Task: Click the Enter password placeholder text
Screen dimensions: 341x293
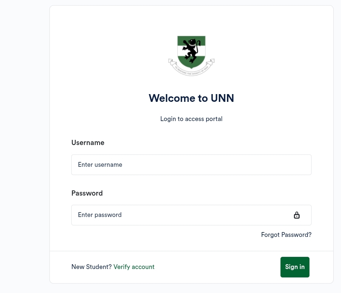Action: pos(100,215)
